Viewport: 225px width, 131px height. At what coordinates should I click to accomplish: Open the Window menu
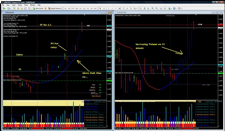pos(32,5)
